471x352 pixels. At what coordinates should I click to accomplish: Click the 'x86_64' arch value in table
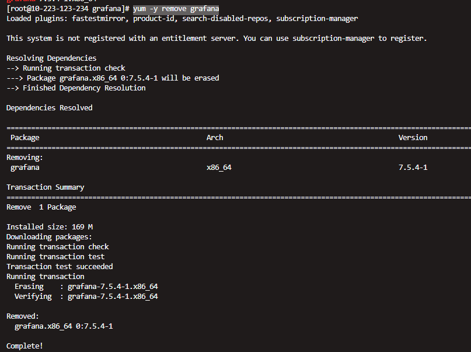[219, 168]
